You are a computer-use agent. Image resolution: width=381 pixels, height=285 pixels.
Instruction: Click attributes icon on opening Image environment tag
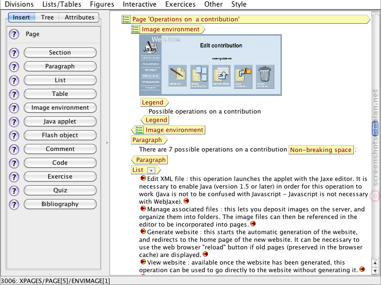pyautogui.click(x=135, y=29)
